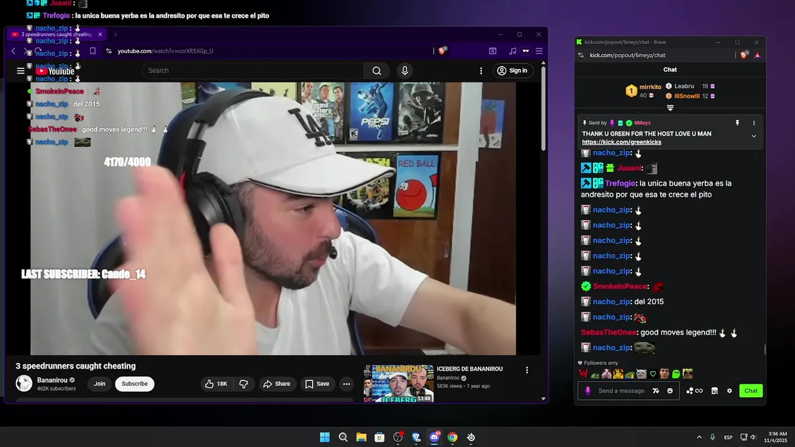Insert the white cat quick emote
Viewport: 795px width, 447px height.
(x=642, y=374)
